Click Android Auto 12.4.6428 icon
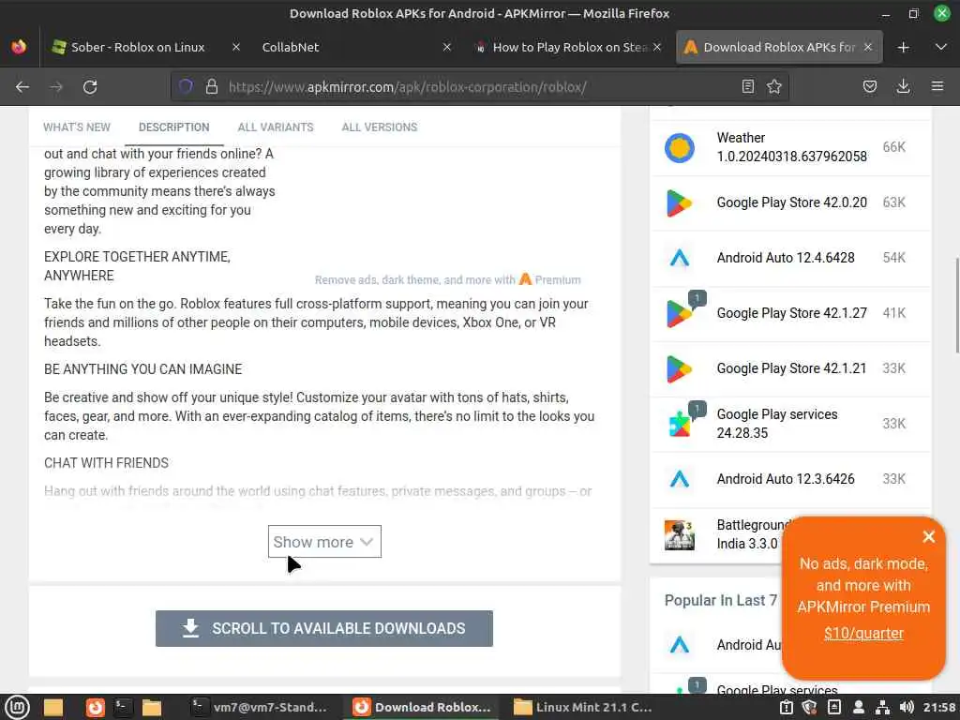This screenshot has width=960, height=720. (x=680, y=258)
